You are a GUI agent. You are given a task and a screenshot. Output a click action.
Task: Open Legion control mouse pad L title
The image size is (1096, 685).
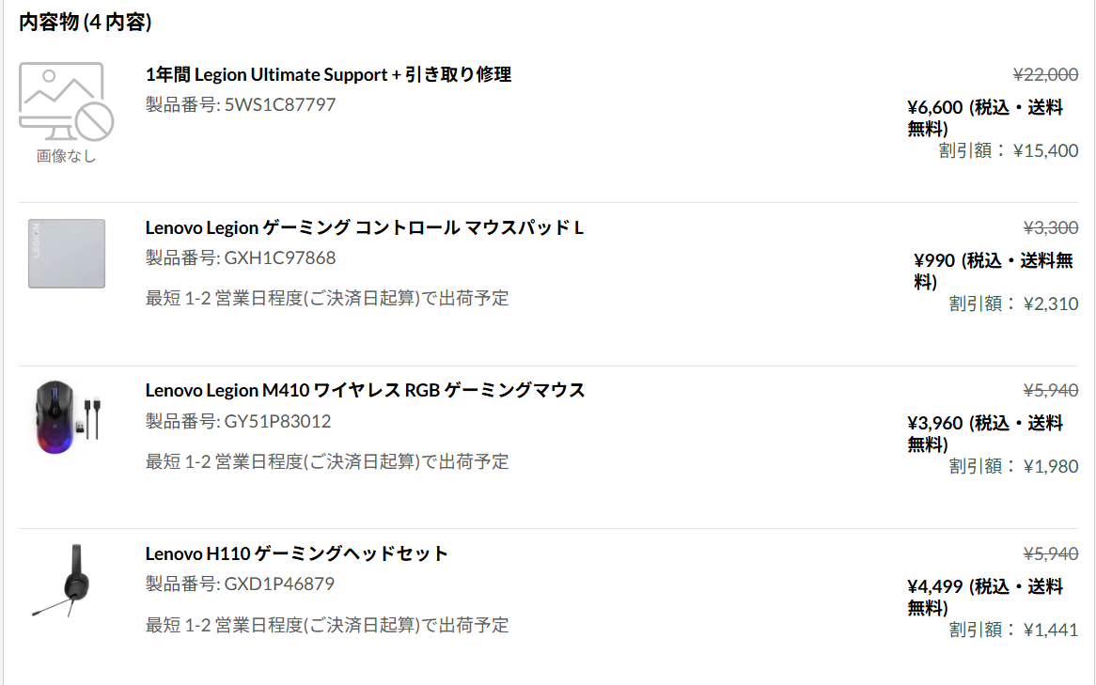pos(364,227)
